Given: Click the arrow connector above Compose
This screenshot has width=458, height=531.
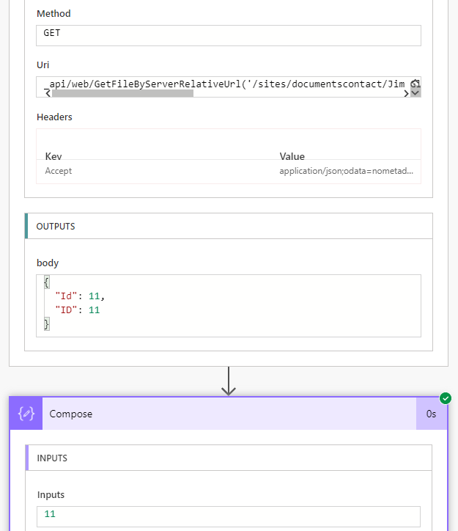Looking at the screenshot, I should (x=229, y=381).
